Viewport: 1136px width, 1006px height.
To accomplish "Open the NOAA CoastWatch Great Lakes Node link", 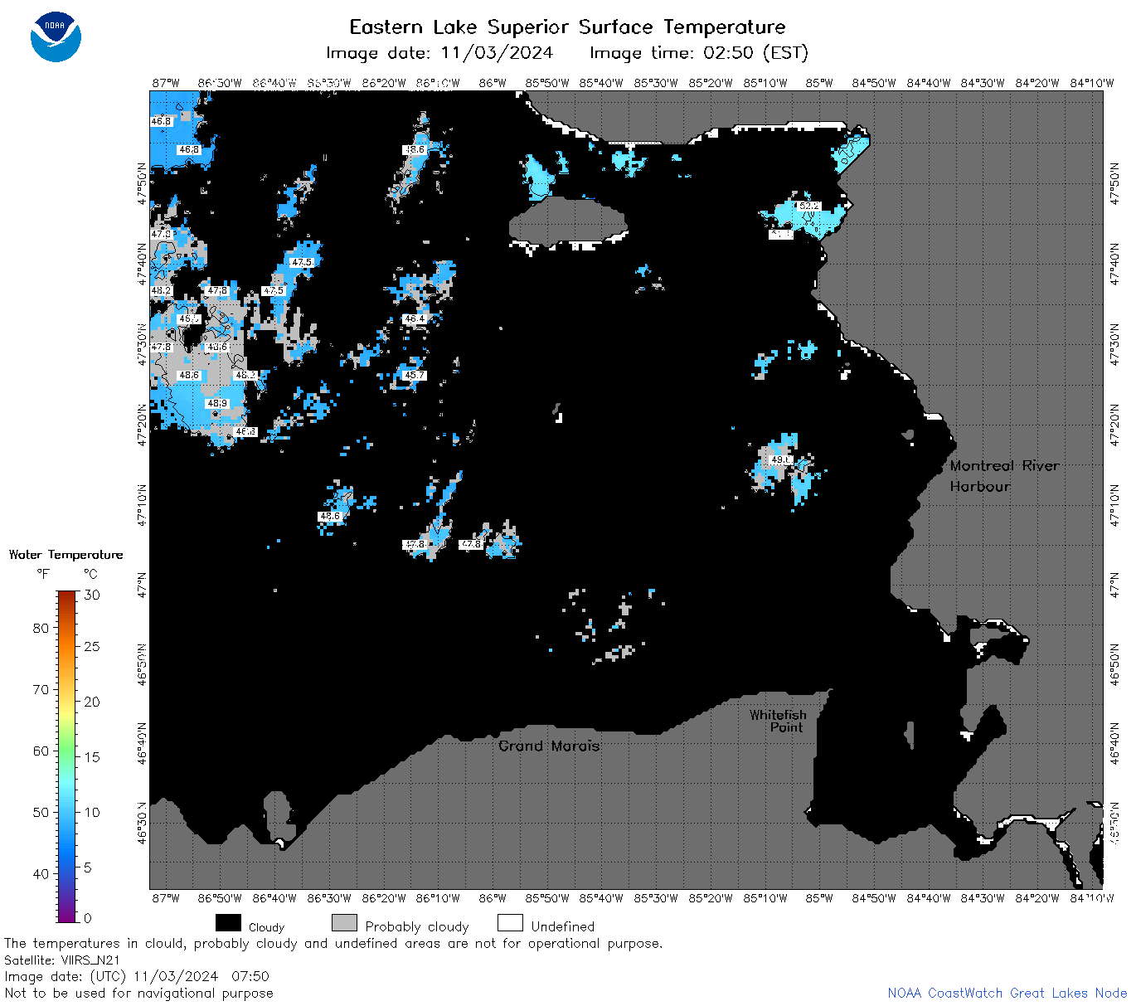I will pyautogui.click(x=1007, y=993).
